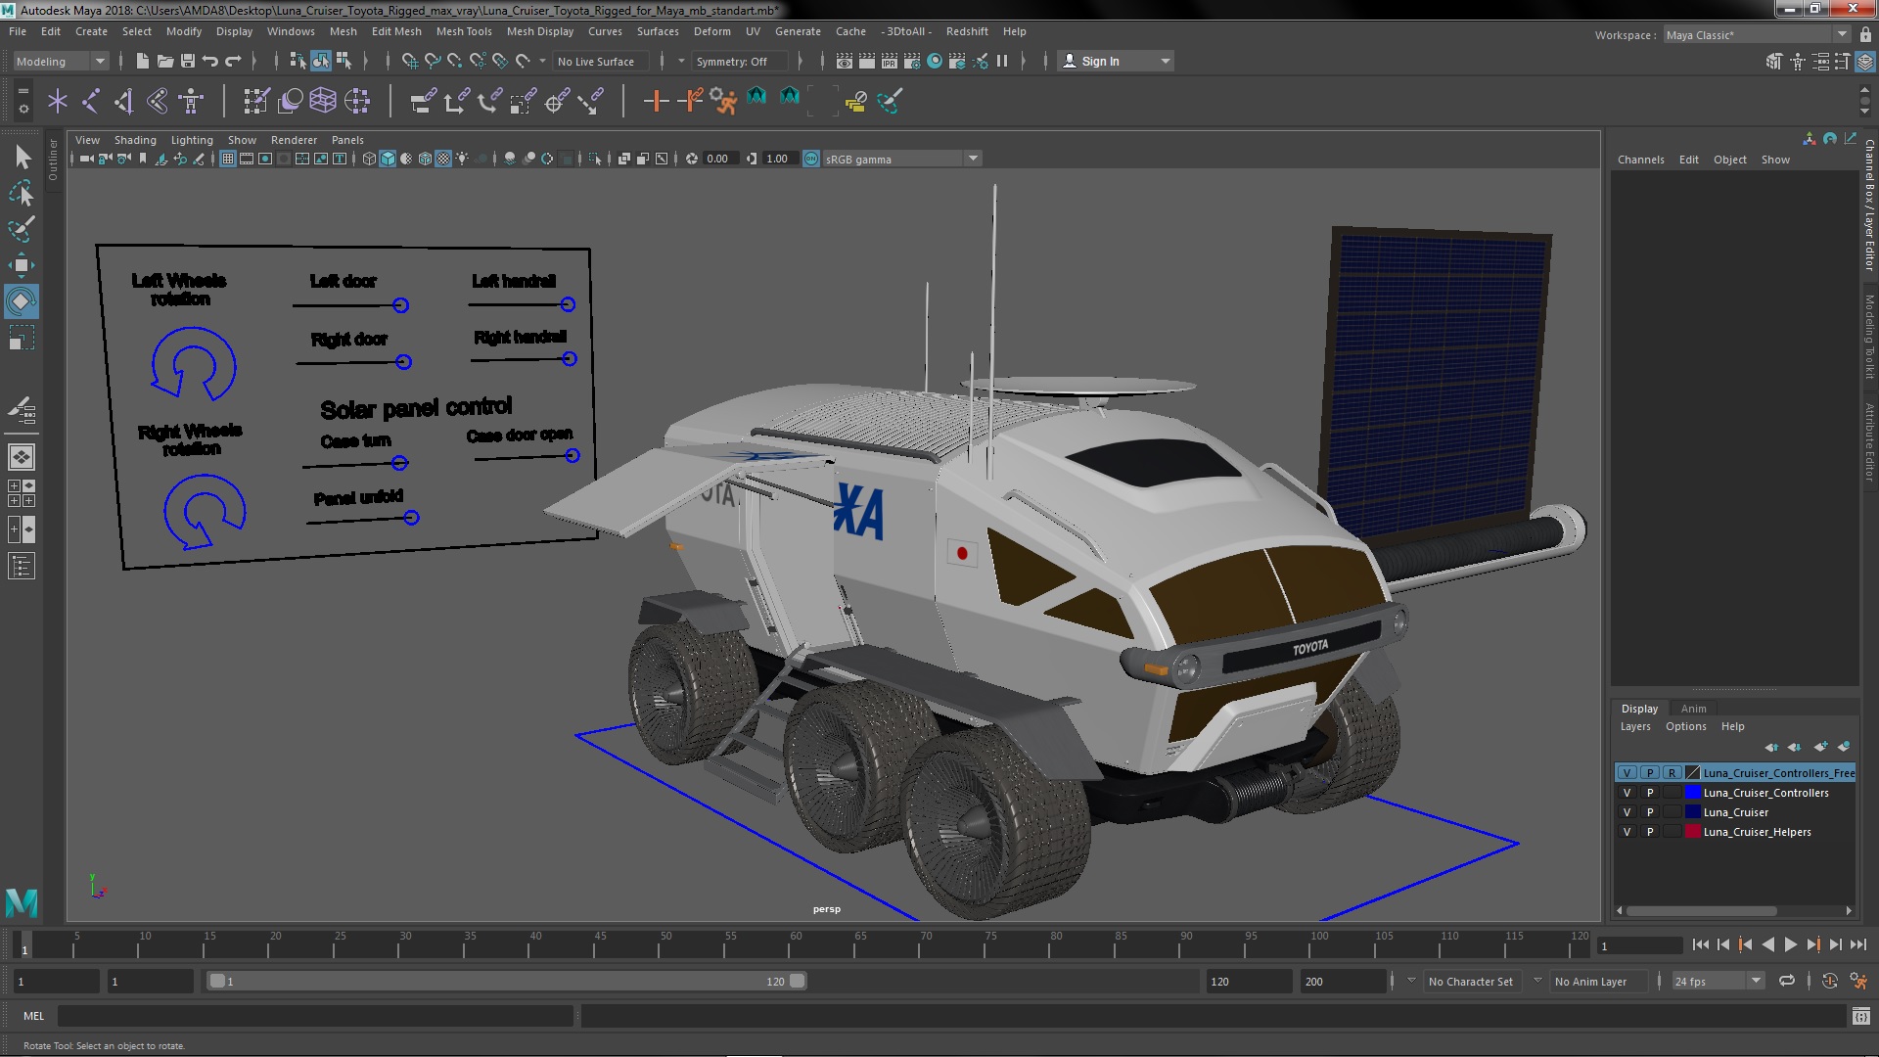Image resolution: width=1879 pixels, height=1057 pixels.
Task: Go to start of playback range
Action: coord(1700,944)
